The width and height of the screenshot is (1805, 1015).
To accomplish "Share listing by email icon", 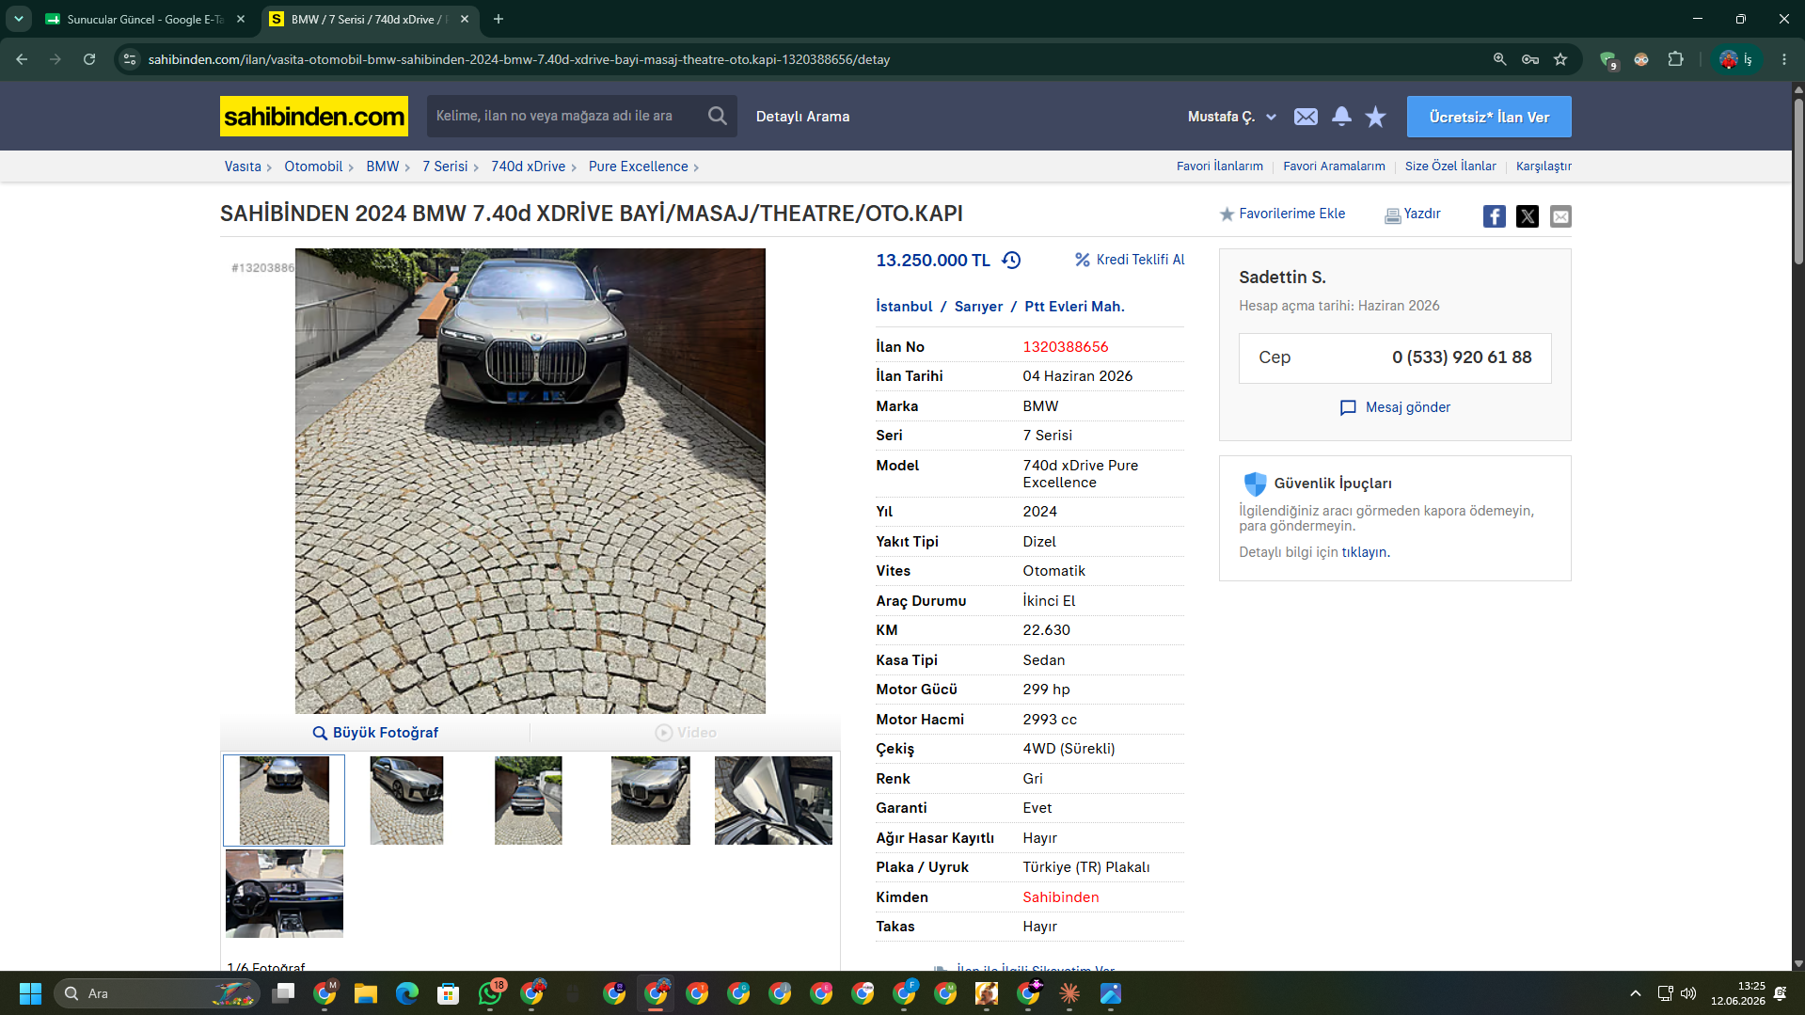I will point(1560,216).
